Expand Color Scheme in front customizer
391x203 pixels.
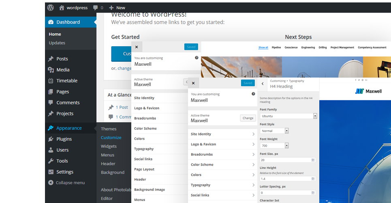tap(222, 164)
